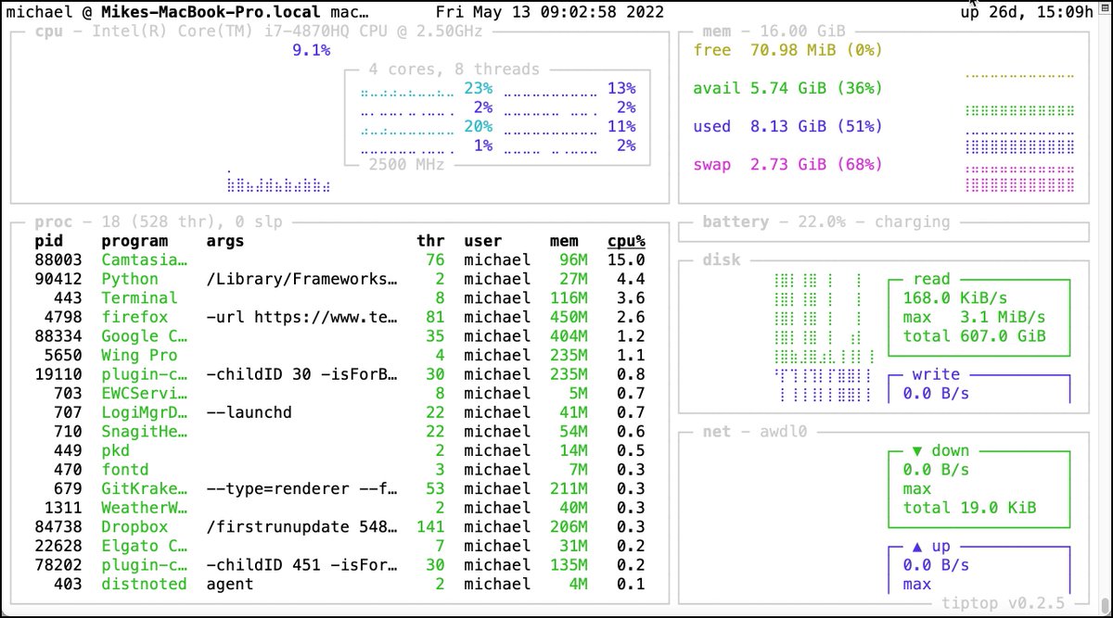Select the mem column header in proc
1113x618 pixels.
tap(565, 241)
